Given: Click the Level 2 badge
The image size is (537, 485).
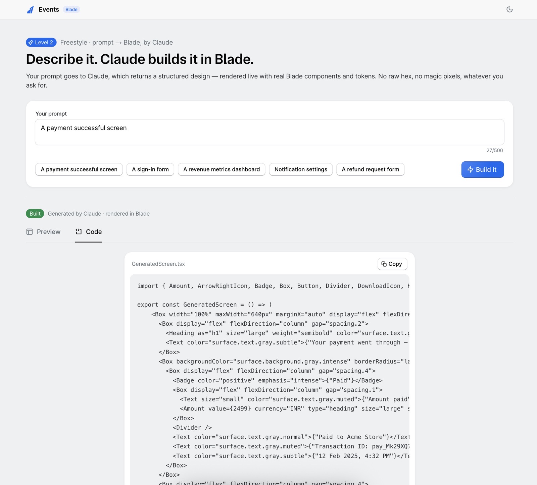Looking at the screenshot, I should click(41, 42).
